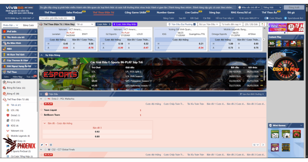This screenshot has width=308, height=162.
Task: Open the Bộ Lọc Trận Đấu dropdown
Action: [x=208, y=24]
